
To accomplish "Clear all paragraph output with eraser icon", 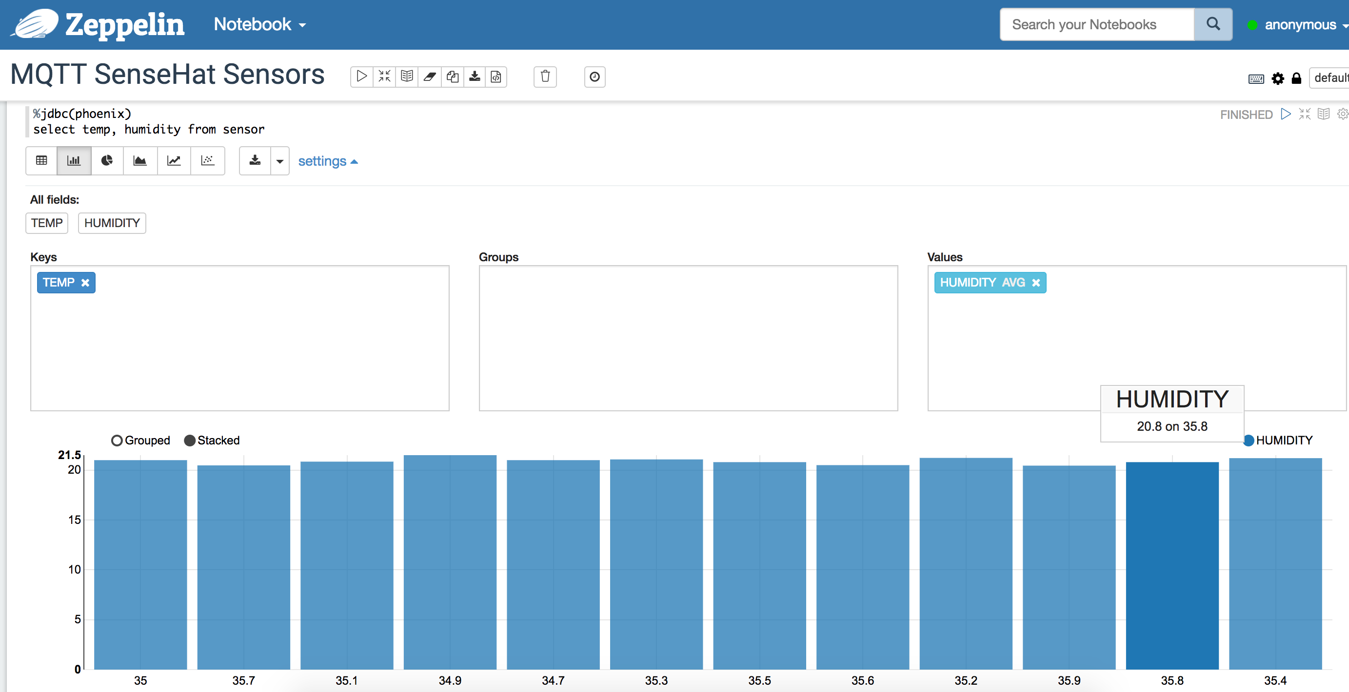I will (430, 77).
